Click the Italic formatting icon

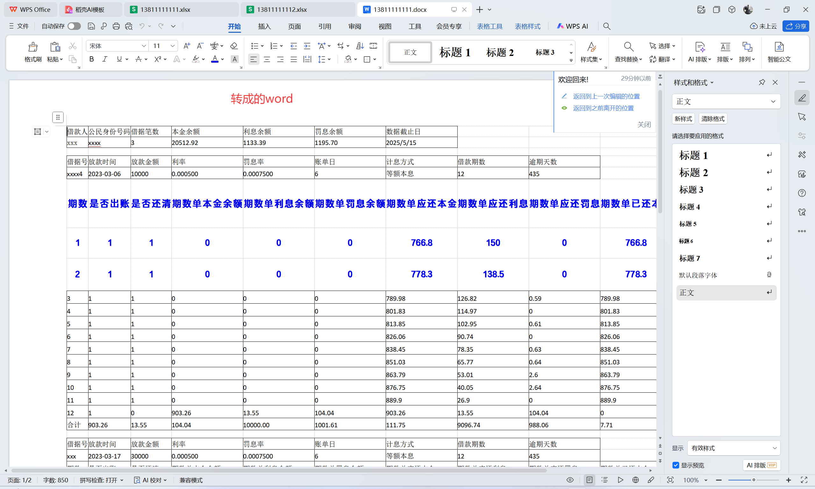click(105, 59)
